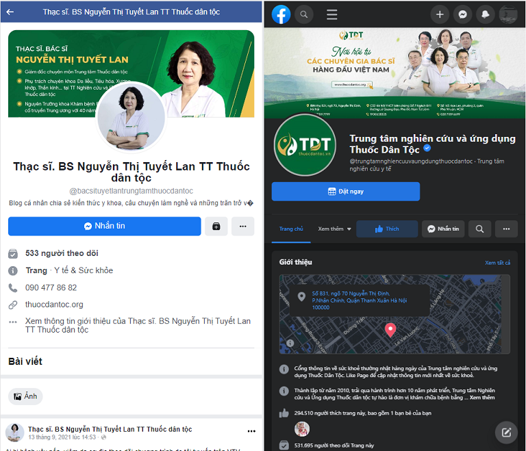Click the address Số B31, ngõ 70 Nguyễn Thị Định
The width and height of the screenshot is (526, 451).
pyautogui.click(x=360, y=300)
